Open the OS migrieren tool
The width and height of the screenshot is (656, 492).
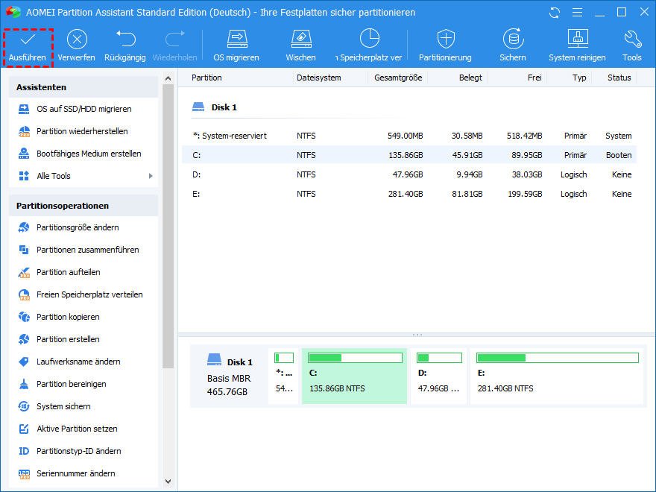pos(236,39)
